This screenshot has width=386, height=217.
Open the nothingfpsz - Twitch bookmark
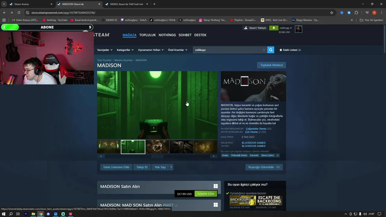133,20
